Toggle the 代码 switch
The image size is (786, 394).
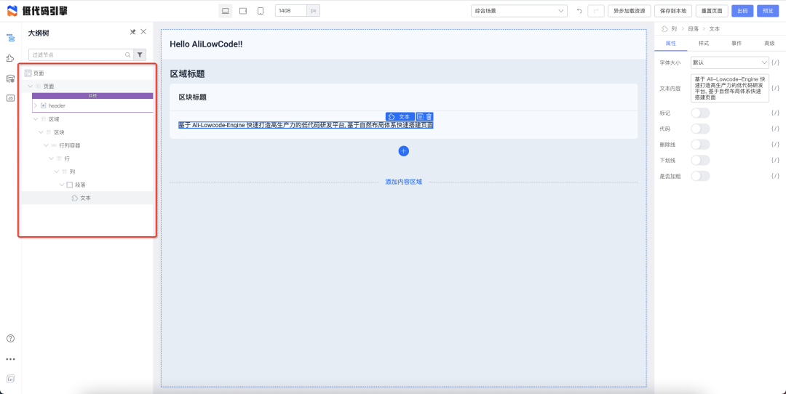pos(700,129)
